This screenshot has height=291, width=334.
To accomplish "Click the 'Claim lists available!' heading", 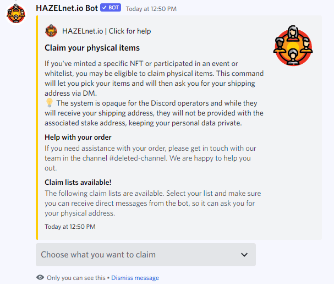I will pyautogui.click(x=78, y=183).
